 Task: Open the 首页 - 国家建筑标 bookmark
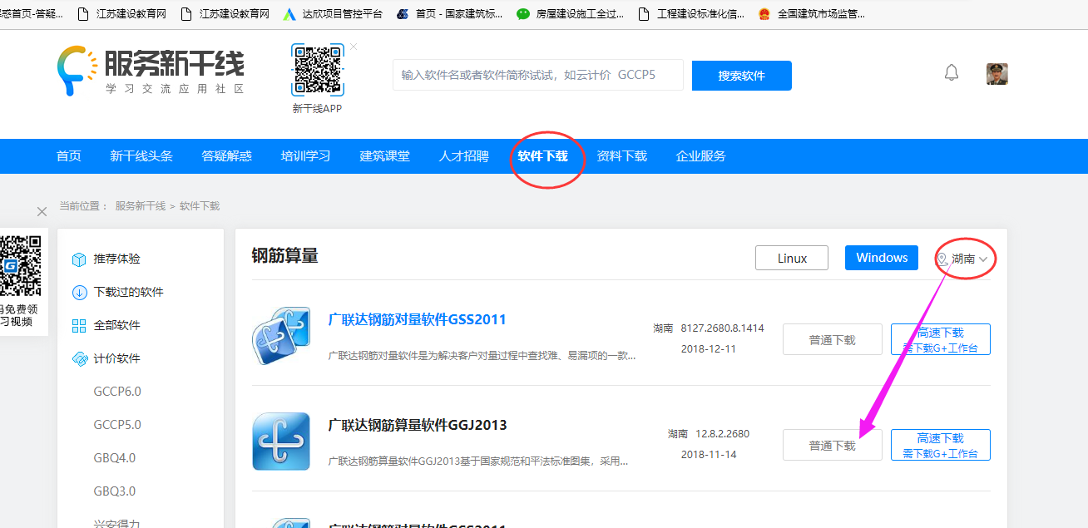(449, 13)
